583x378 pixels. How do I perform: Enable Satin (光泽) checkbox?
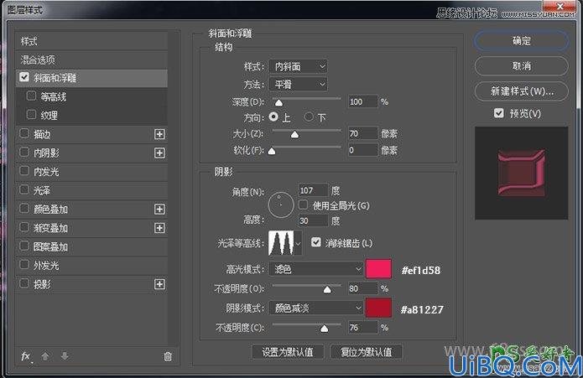(24, 189)
